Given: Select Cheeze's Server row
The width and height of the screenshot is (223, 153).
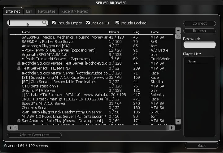Looking at the screenshot, I should [91, 108].
